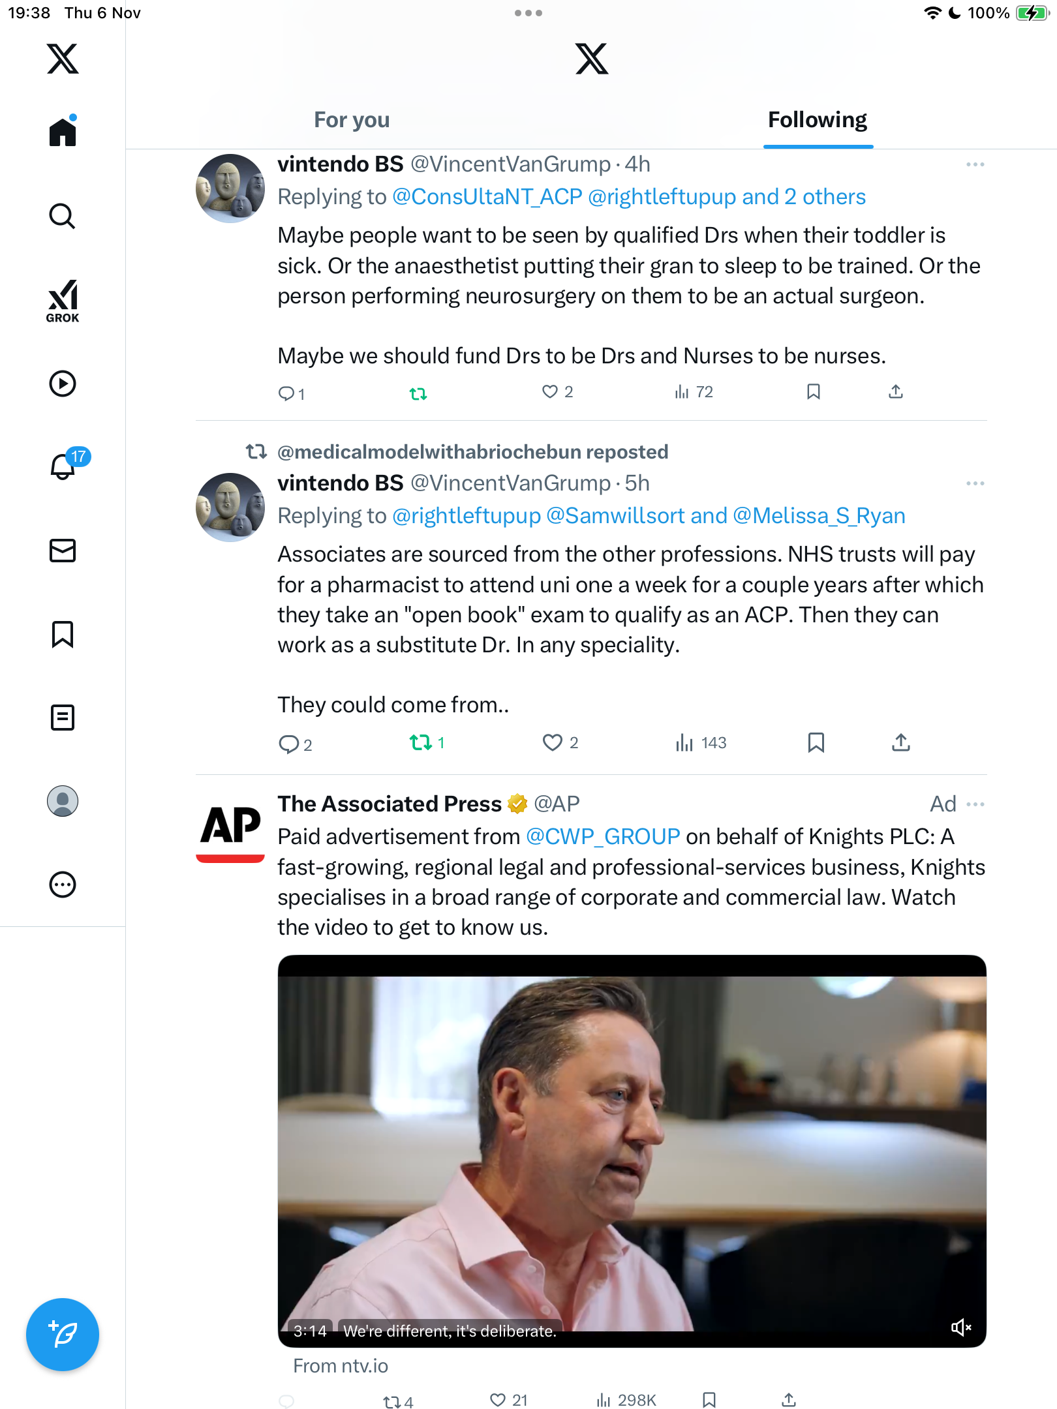Viewport: 1057px width, 1409px height.
Task: Bookmark the 'Associates are sourced' post
Action: click(x=816, y=743)
